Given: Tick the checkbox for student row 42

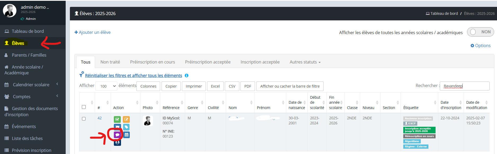Looking at the screenshot, I should click(x=84, y=119).
